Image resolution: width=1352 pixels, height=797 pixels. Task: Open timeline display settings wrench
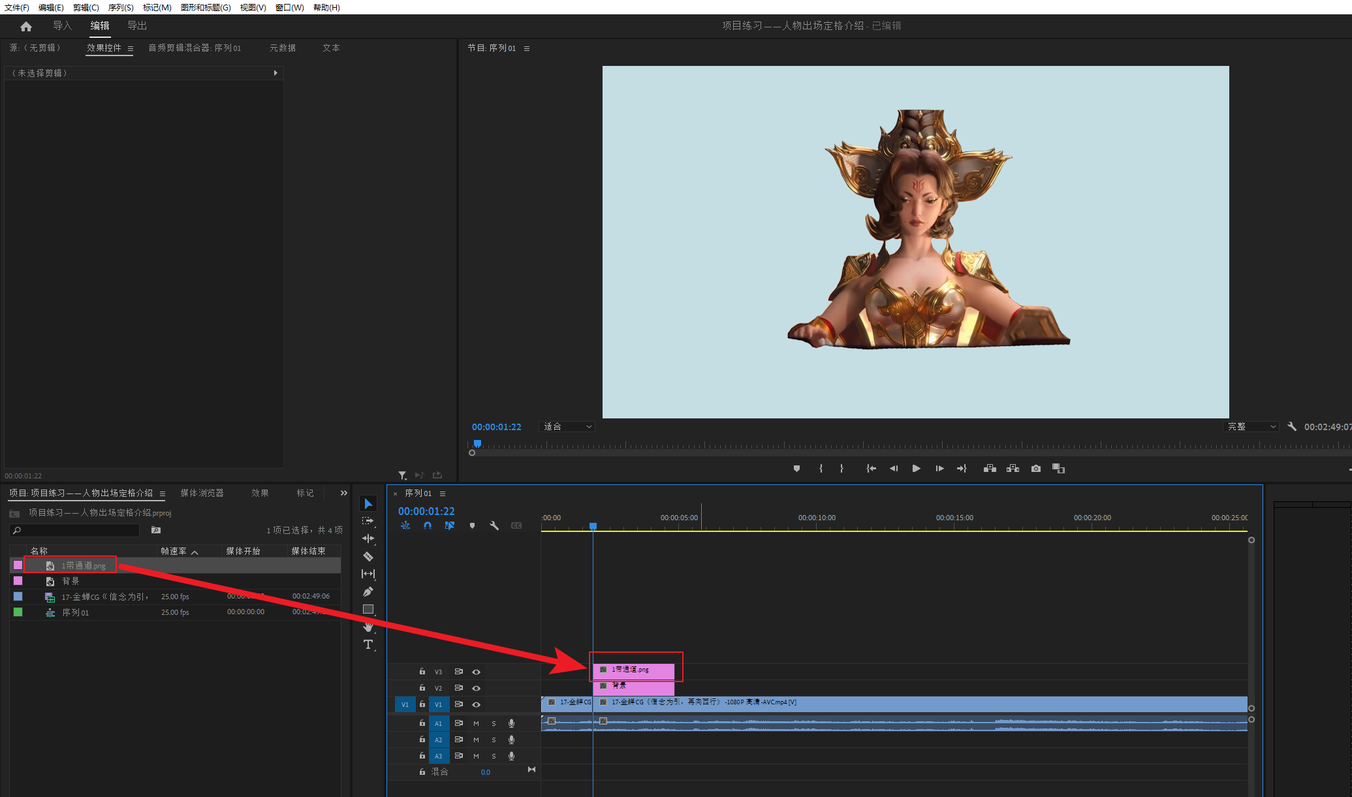coord(494,525)
